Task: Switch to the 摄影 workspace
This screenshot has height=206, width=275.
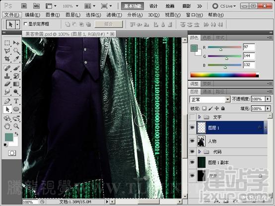Action: click(x=186, y=6)
